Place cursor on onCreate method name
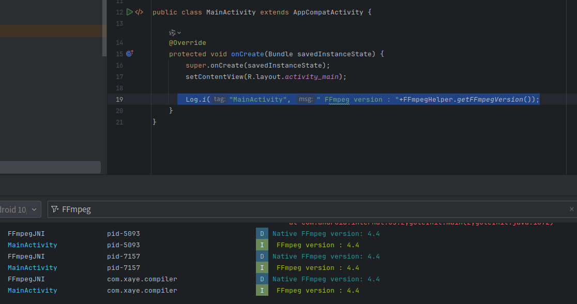The image size is (577, 304). (x=247, y=54)
